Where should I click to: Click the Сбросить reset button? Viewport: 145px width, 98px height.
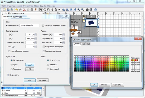point(117,85)
